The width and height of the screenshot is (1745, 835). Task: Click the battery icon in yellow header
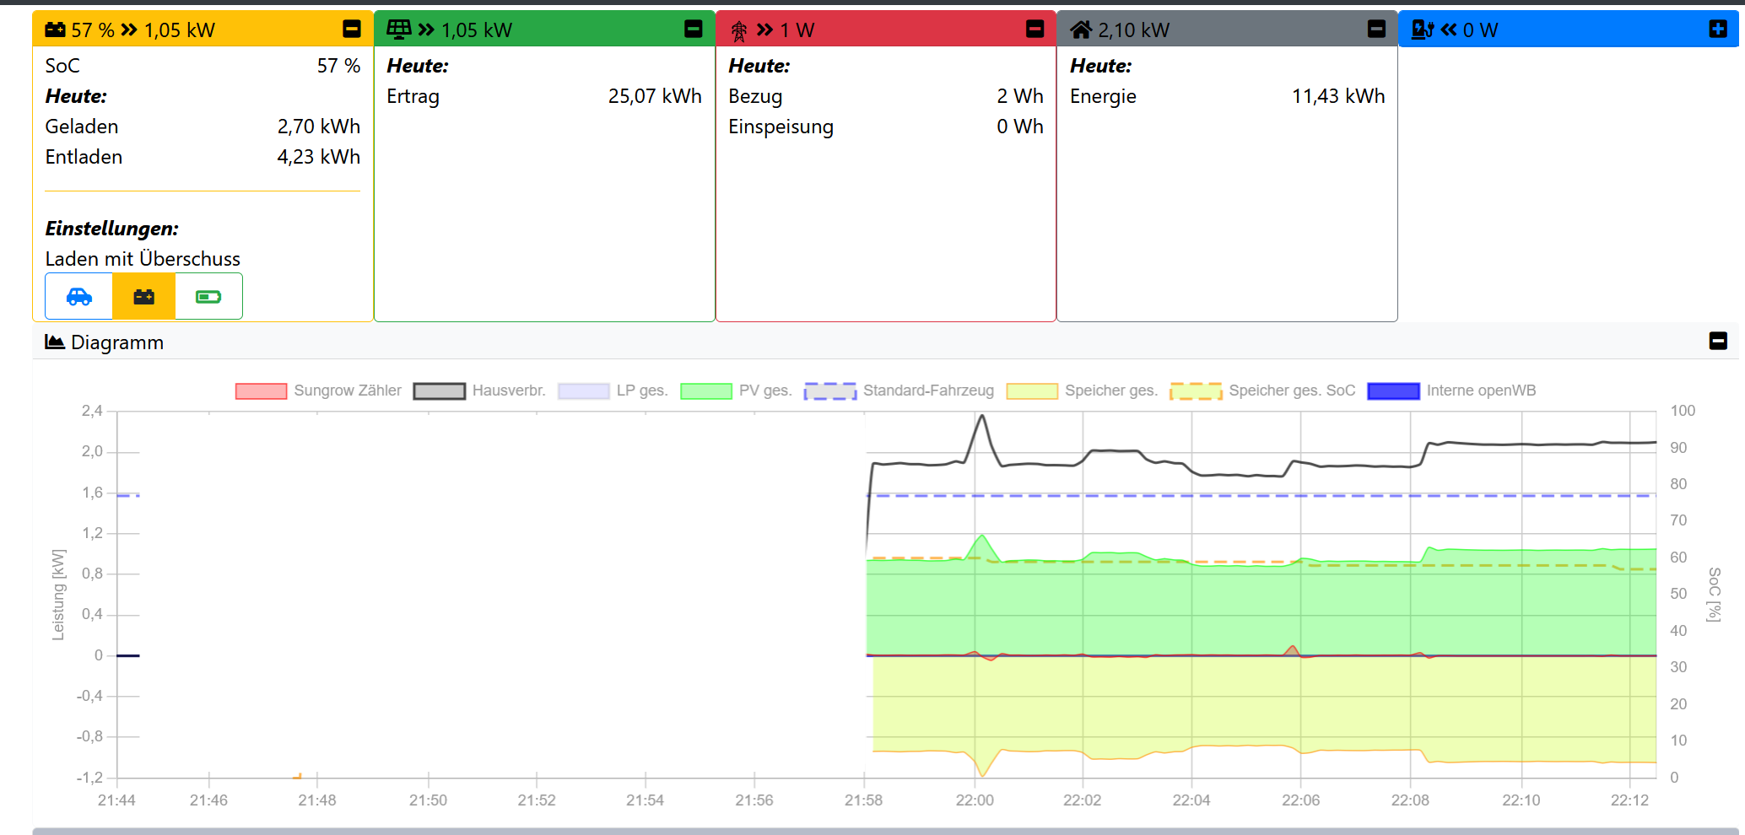pos(55,30)
